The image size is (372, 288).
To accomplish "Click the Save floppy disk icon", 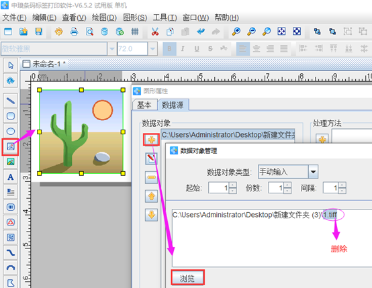I will [38, 32].
